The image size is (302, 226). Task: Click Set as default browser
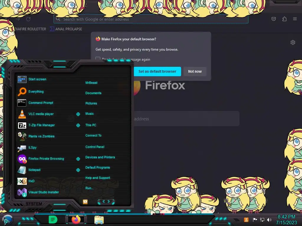click(157, 72)
